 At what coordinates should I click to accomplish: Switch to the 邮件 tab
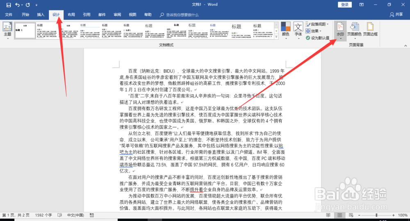(x=102, y=15)
